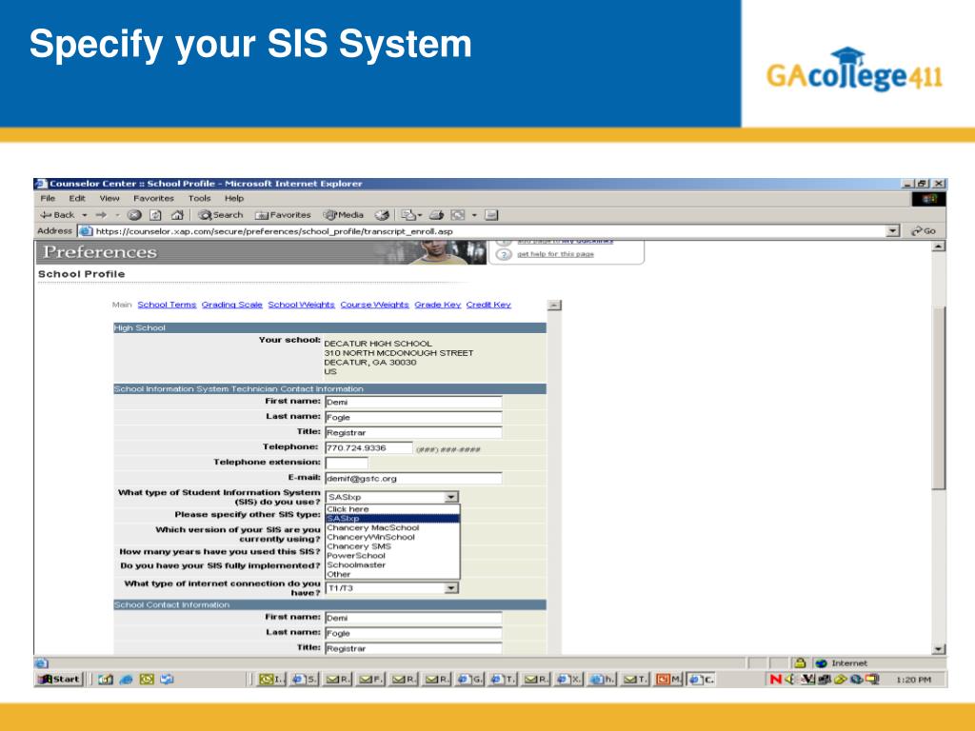Switch to taskbar window labeled X.
The width and height of the screenshot is (975, 731).
click(x=569, y=680)
